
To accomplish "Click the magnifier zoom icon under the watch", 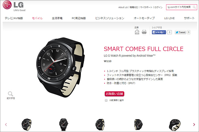I will pos(10,94).
